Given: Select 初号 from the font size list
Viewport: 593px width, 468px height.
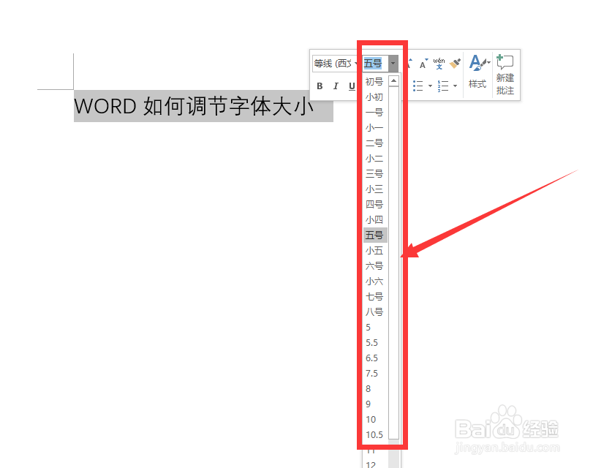Looking at the screenshot, I should pyautogui.click(x=374, y=82).
